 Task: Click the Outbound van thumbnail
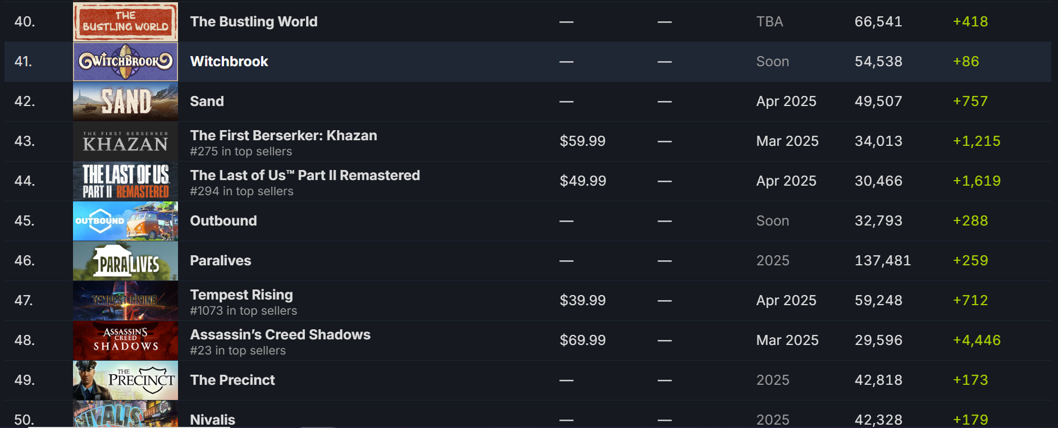point(125,221)
